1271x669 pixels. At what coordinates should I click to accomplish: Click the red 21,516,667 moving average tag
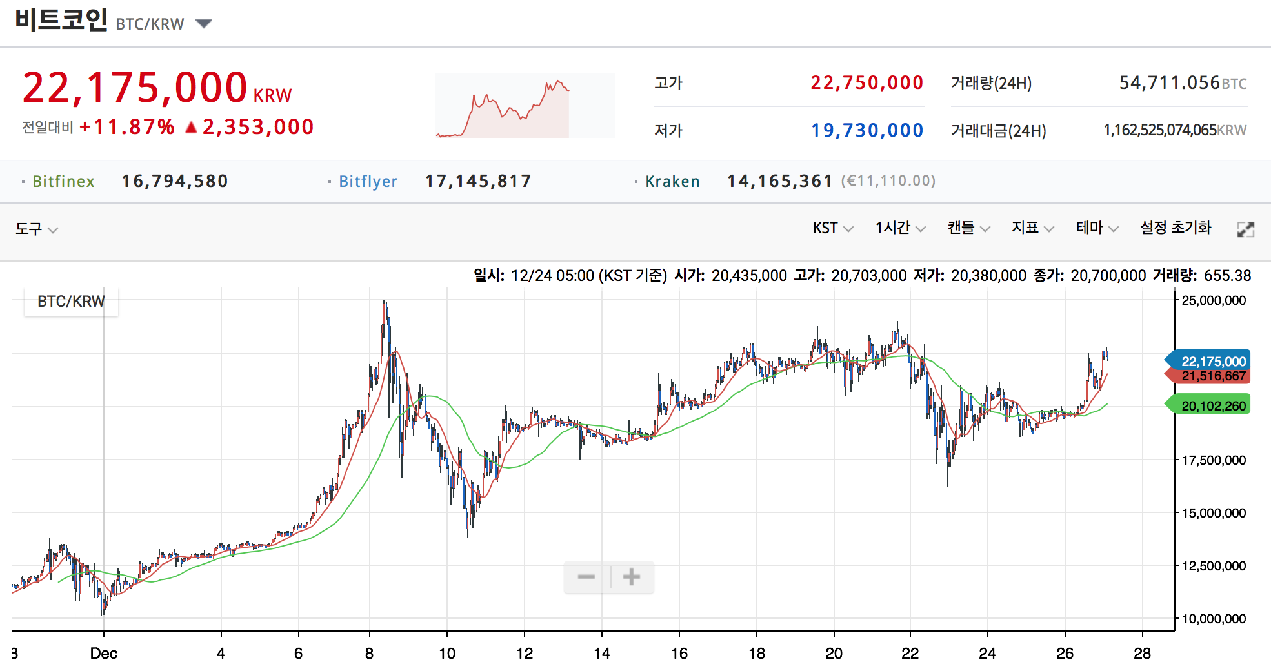point(1208,376)
